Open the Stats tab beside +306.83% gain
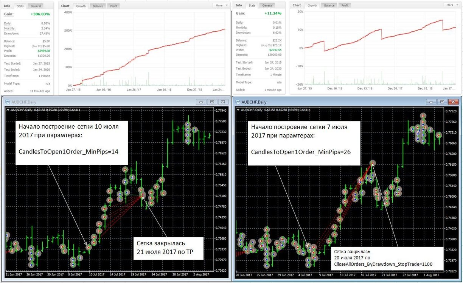 (20, 6)
